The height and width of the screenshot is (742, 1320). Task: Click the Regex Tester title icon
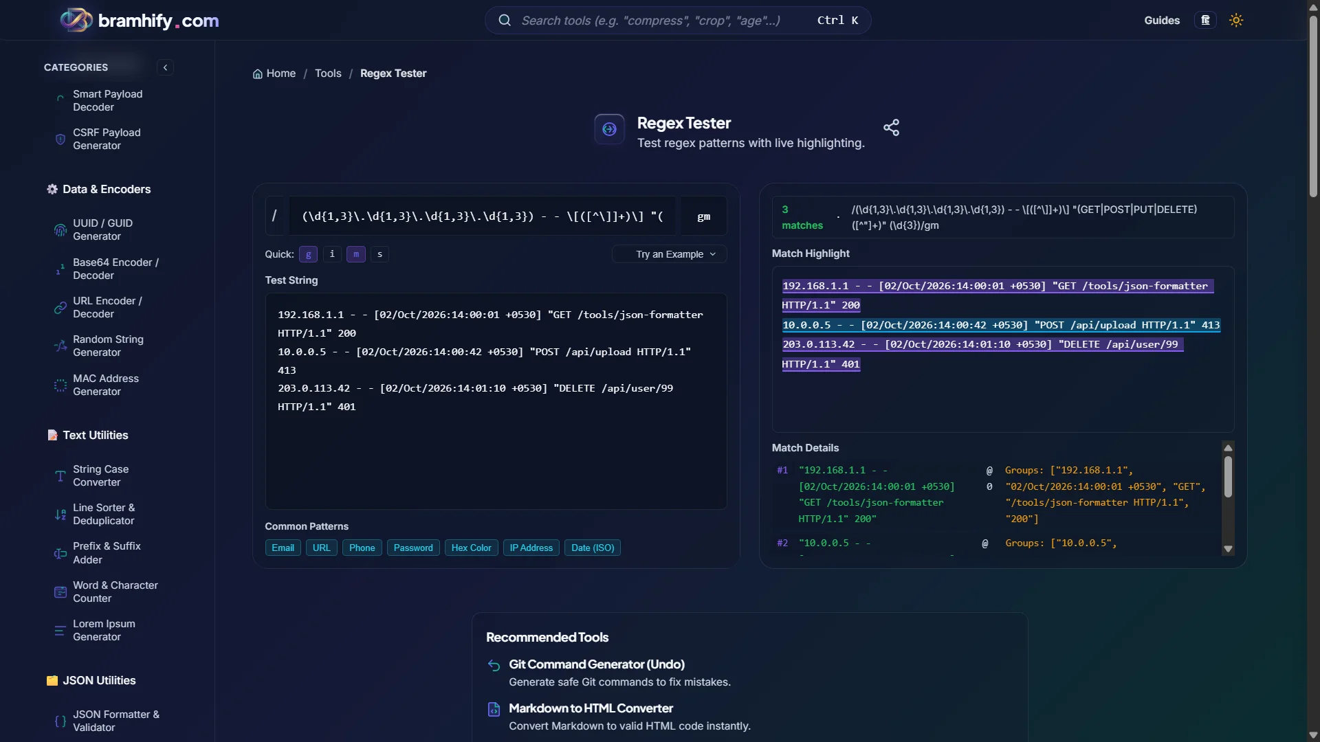tap(609, 129)
